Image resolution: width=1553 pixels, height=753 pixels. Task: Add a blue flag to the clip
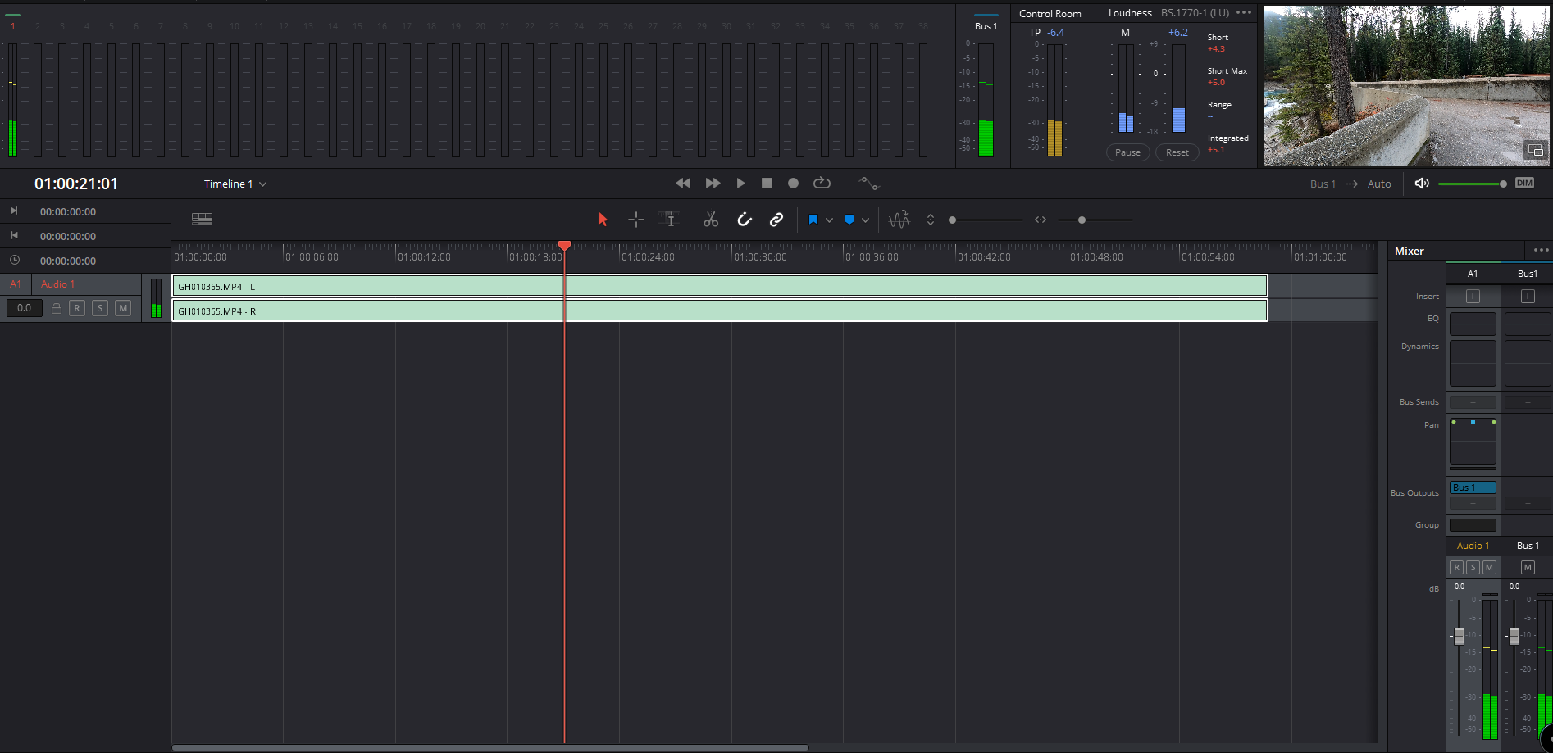[x=813, y=220]
